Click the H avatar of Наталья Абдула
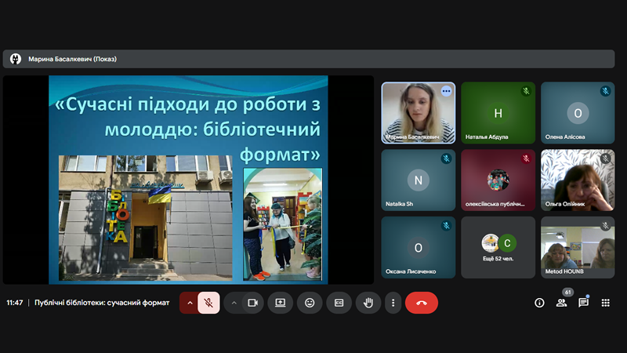The image size is (627, 353). 498,113
